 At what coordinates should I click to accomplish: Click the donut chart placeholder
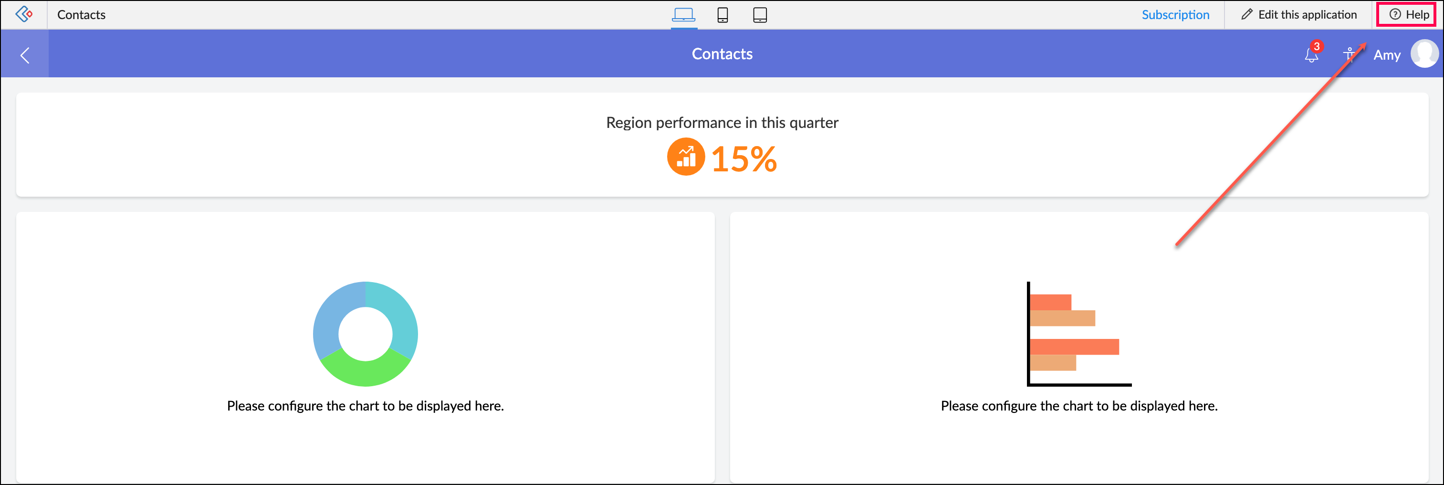[365, 334]
